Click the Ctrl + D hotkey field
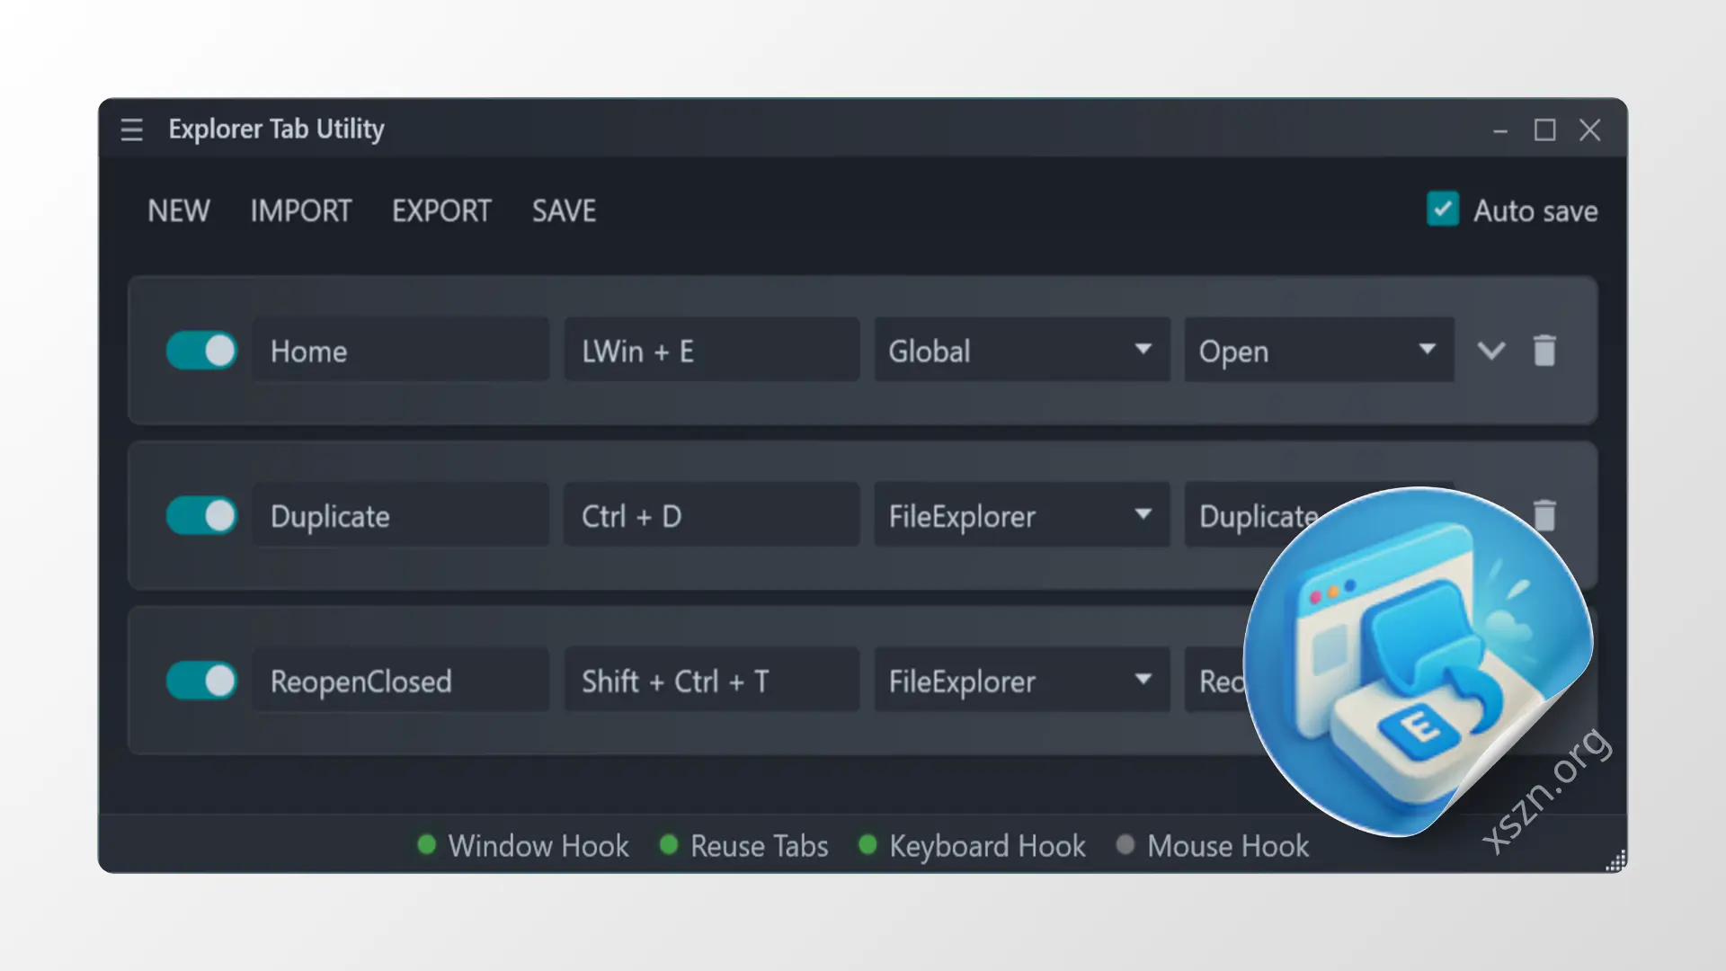Screen dimensions: 1726x971 click(x=712, y=515)
